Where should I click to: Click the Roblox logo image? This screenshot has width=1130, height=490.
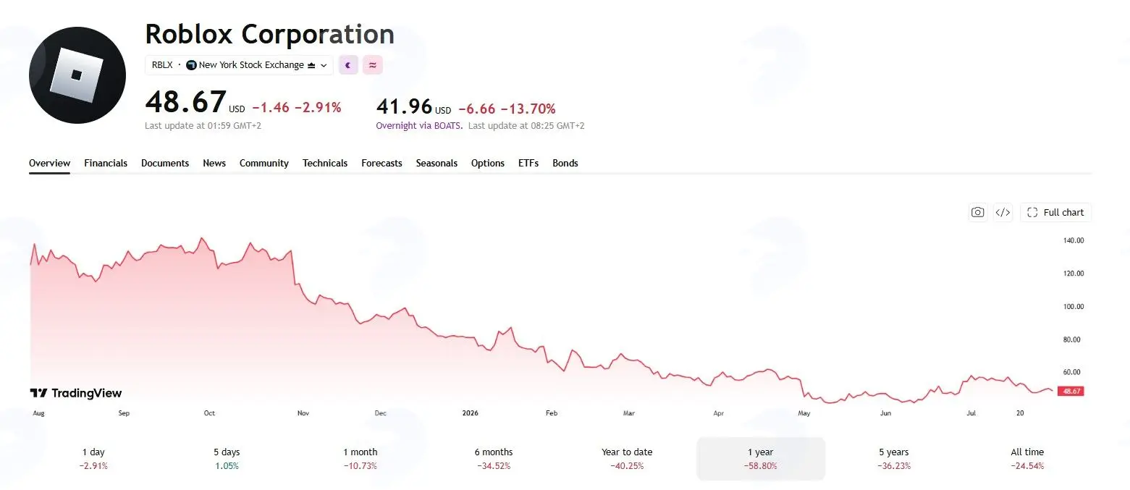click(77, 75)
